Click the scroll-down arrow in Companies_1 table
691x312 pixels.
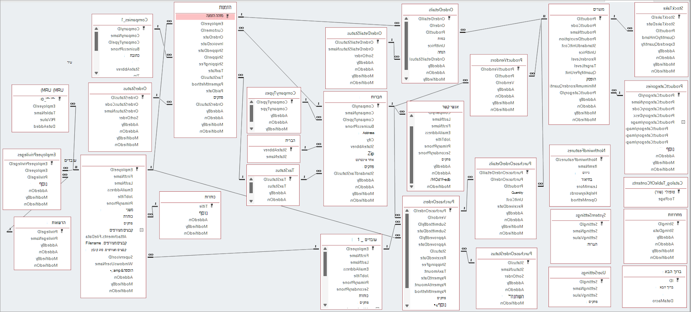coord(96,73)
